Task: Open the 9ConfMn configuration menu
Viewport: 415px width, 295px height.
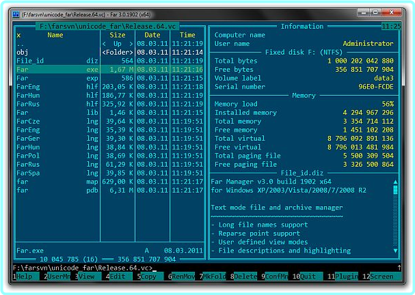Action: click(x=276, y=277)
